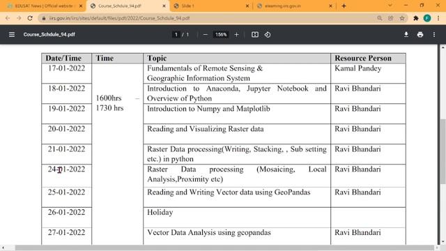Open PDF viewer more actions menu

click(433, 34)
